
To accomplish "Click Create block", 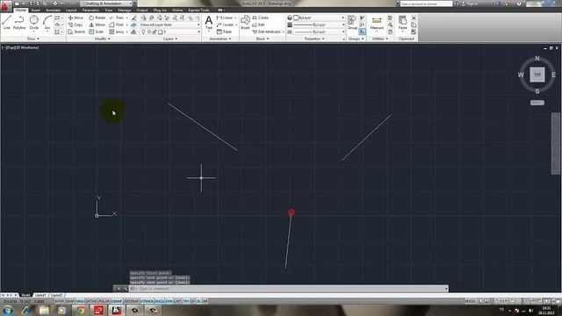I will point(260,18).
